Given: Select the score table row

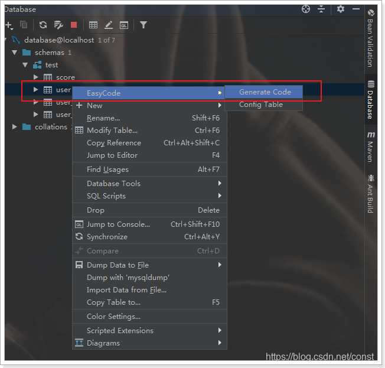Looking at the screenshot, I should pos(184,77).
